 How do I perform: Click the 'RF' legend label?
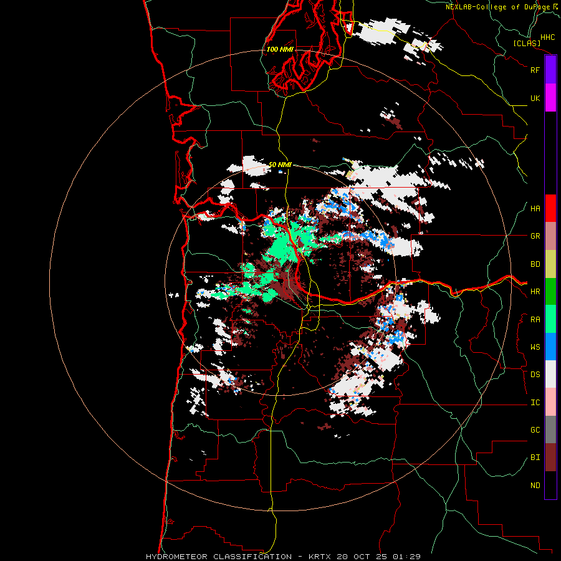[x=535, y=70]
